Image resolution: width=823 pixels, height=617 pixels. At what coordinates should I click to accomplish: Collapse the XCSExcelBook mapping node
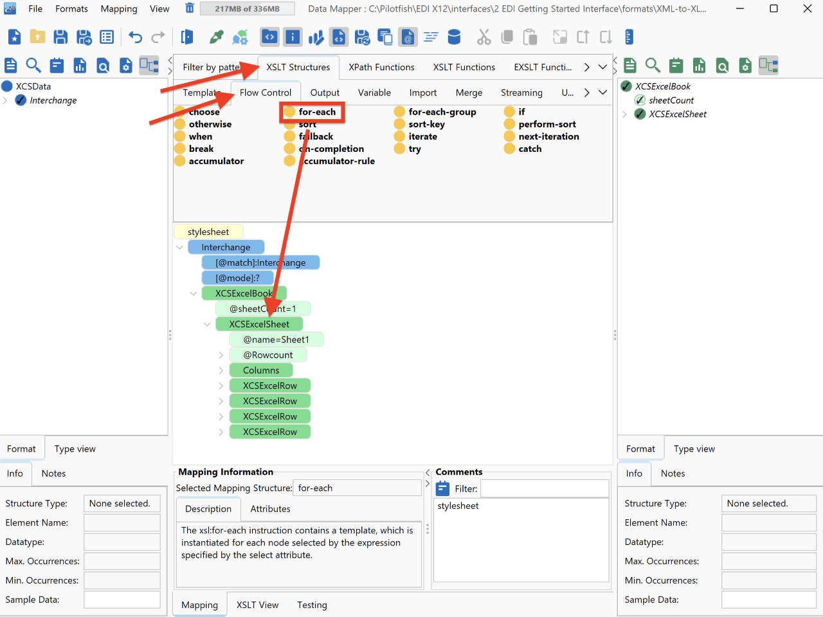[194, 293]
